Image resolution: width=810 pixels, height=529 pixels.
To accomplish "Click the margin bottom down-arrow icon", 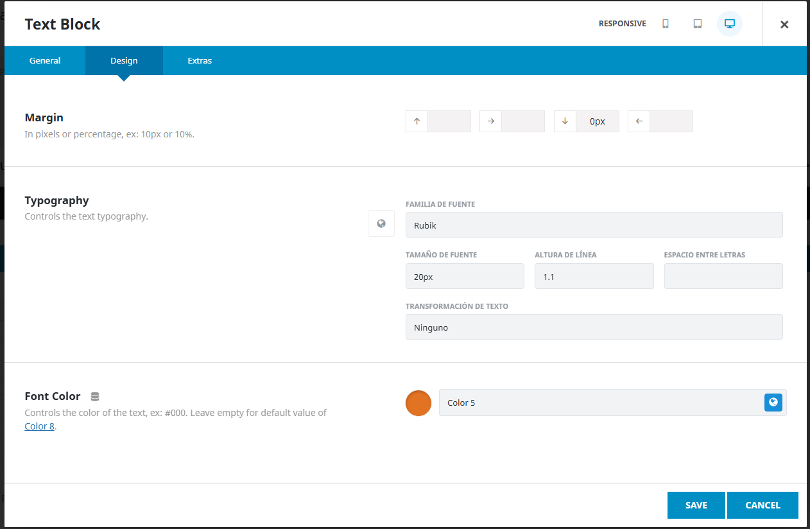I will (x=565, y=121).
